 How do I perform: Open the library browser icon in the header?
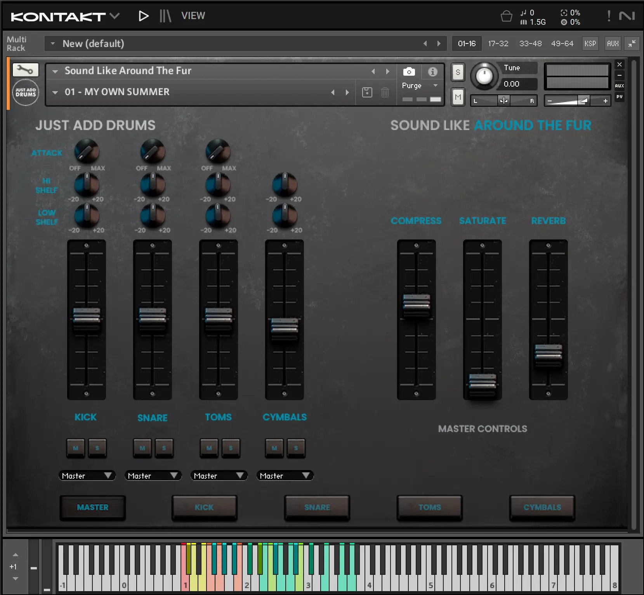(165, 16)
